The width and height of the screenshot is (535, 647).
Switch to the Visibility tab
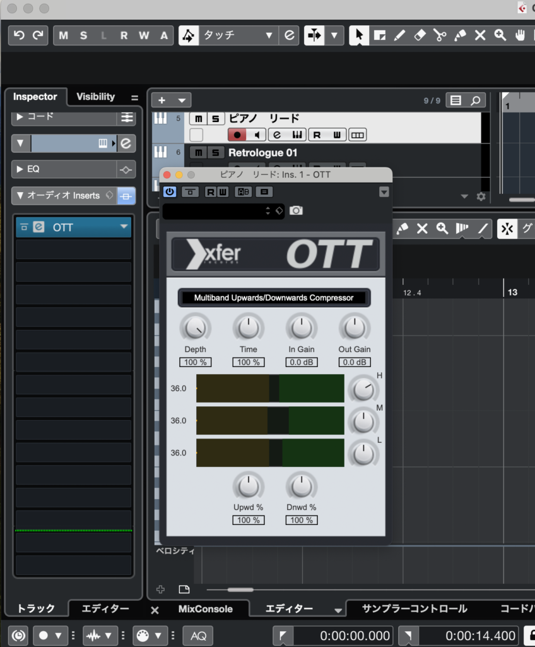(x=95, y=97)
